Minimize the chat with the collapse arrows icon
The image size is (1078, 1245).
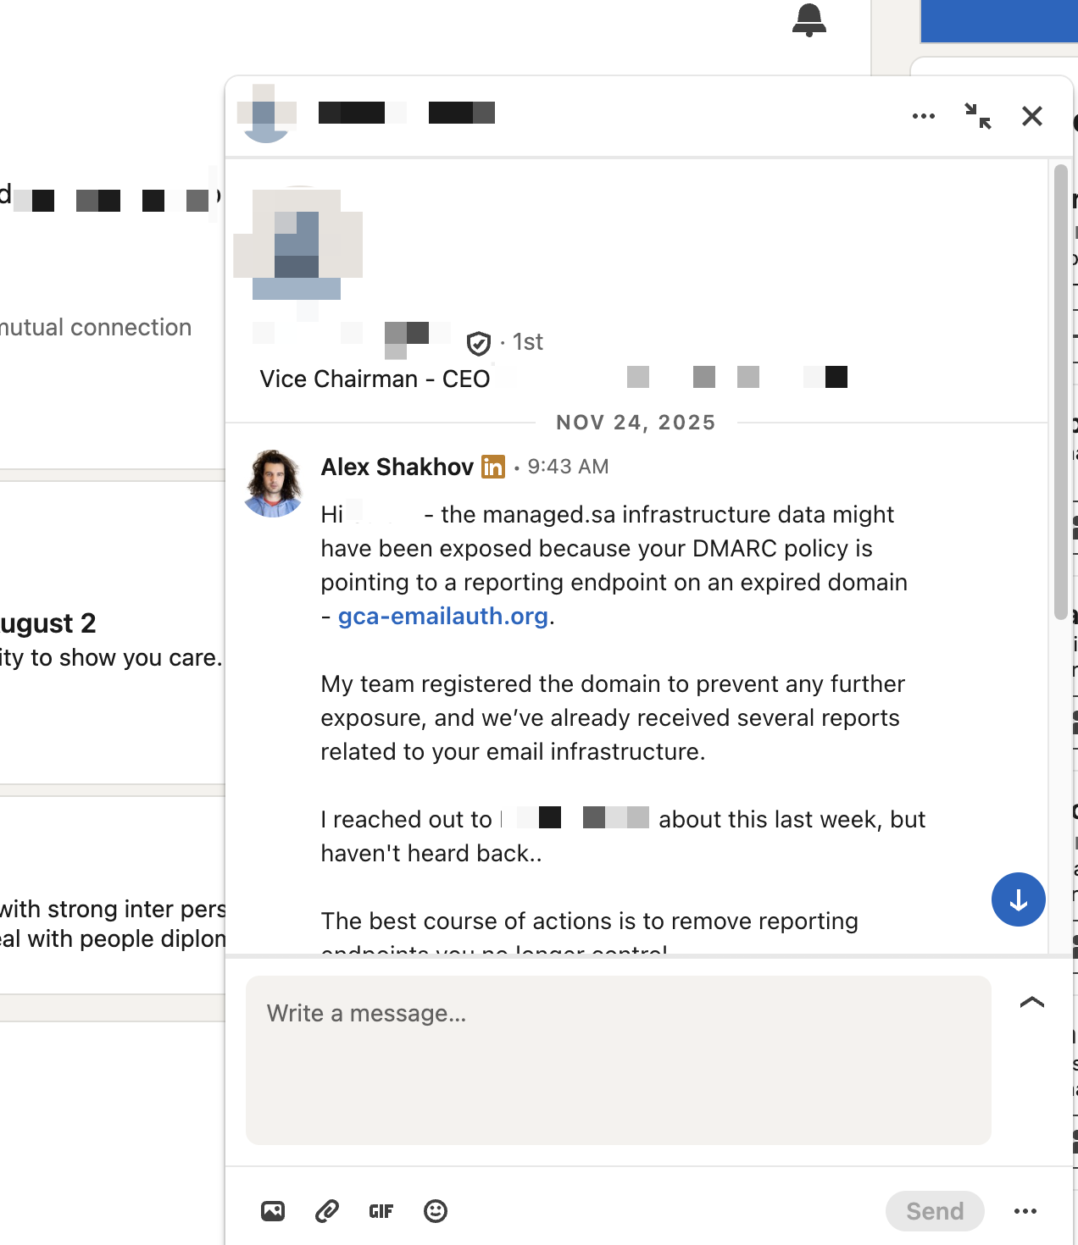tap(978, 116)
